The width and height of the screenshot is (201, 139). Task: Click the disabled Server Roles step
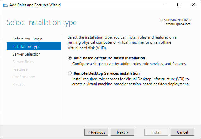pyautogui.click(x=23, y=62)
